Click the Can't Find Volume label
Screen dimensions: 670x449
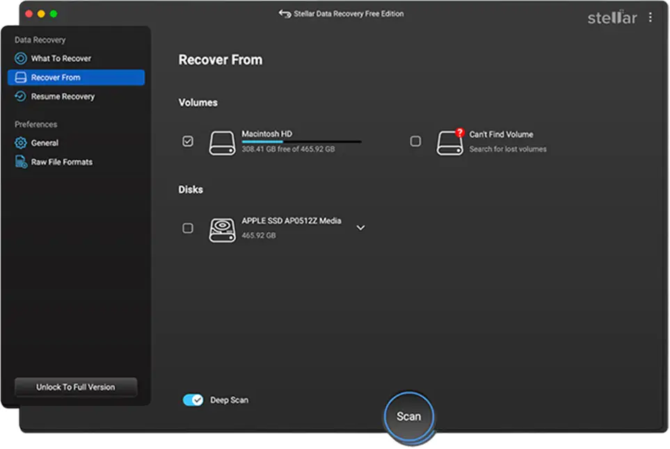501,134
